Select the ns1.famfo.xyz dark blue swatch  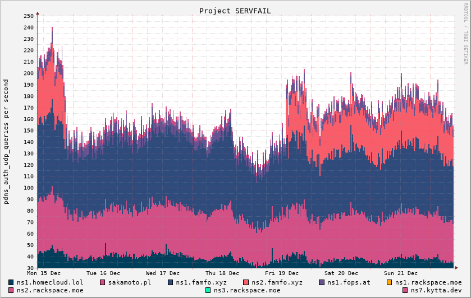coord(171,282)
